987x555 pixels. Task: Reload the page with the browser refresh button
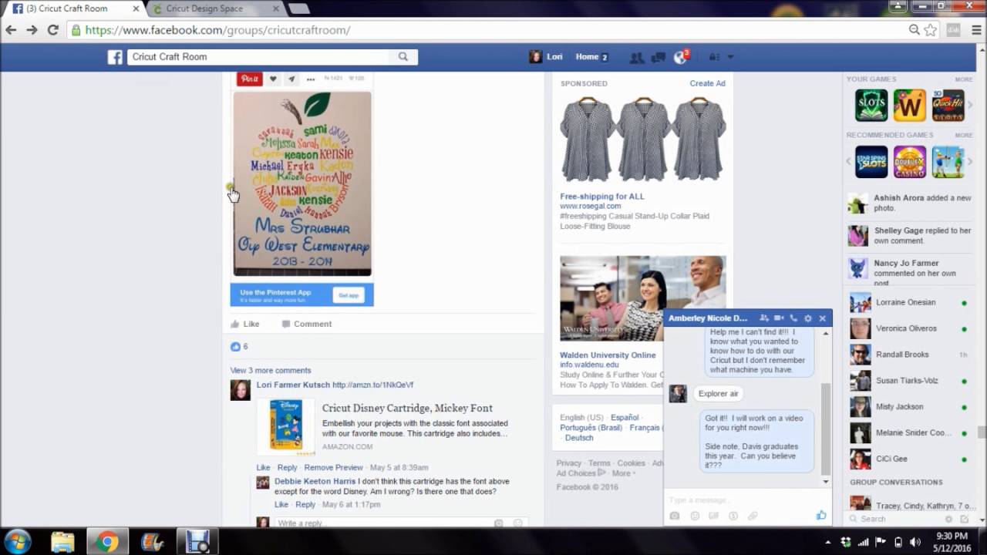52,30
